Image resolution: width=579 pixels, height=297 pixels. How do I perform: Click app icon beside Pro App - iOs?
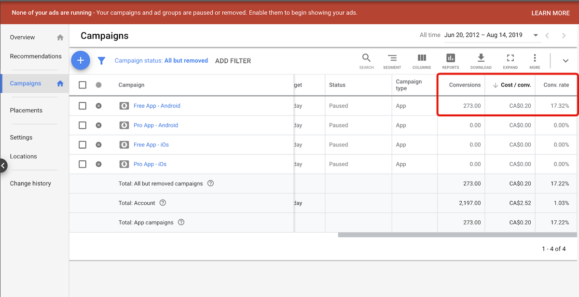pyautogui.click(x=124, y=164)
